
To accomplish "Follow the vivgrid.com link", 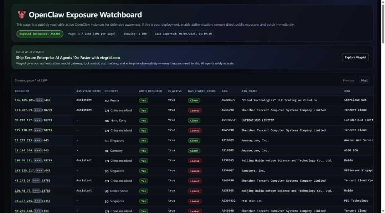I will tap(110, 58).
